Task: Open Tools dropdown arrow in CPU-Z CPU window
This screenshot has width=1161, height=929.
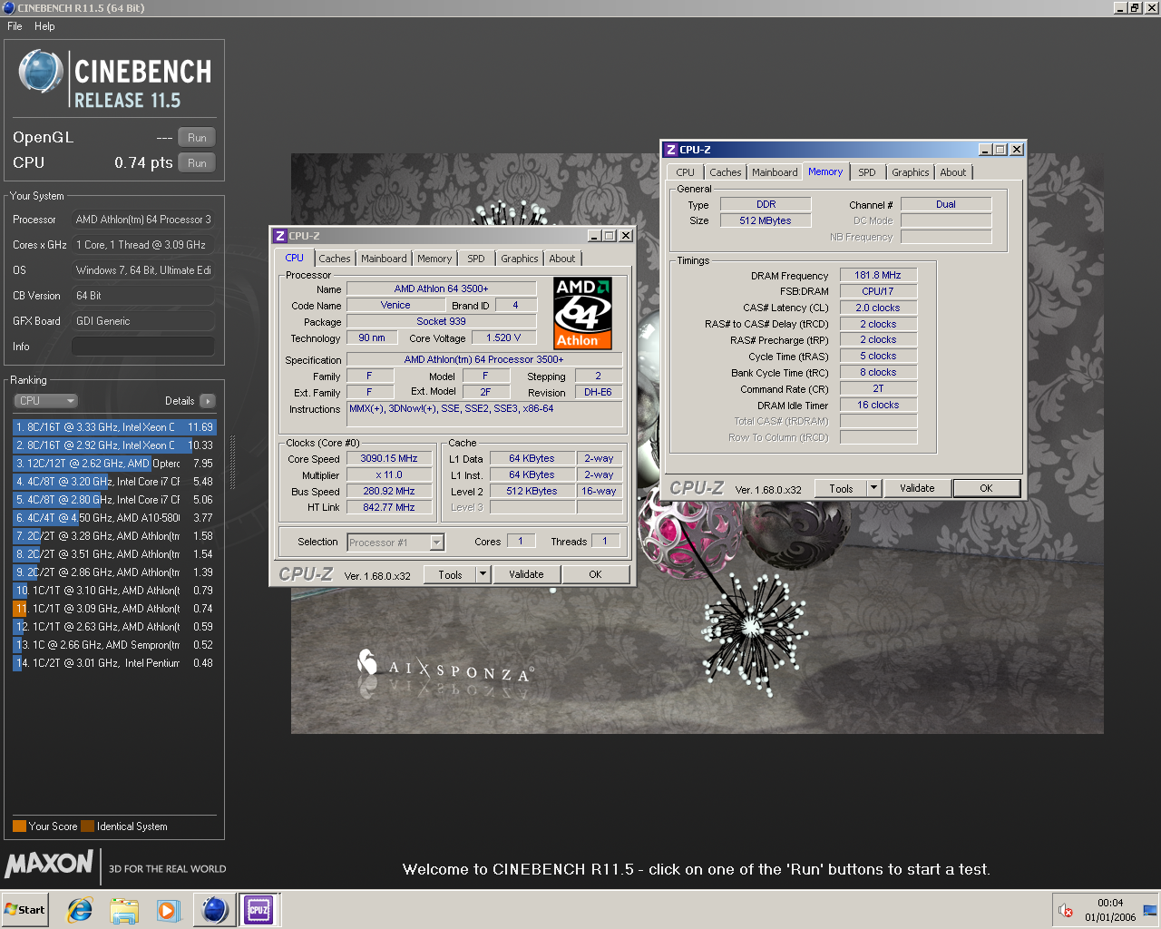Action: pyautogui.click(x=483, y=574)
